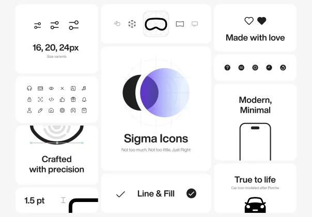Click the line checkmark beside Line & Fill
Image resolution: width=312 pixels, height=217 pixels.
[120, 194]
